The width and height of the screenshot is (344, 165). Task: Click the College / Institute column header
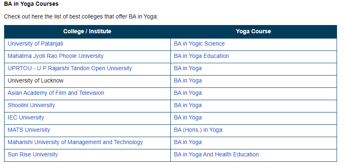tap(87, 32)
